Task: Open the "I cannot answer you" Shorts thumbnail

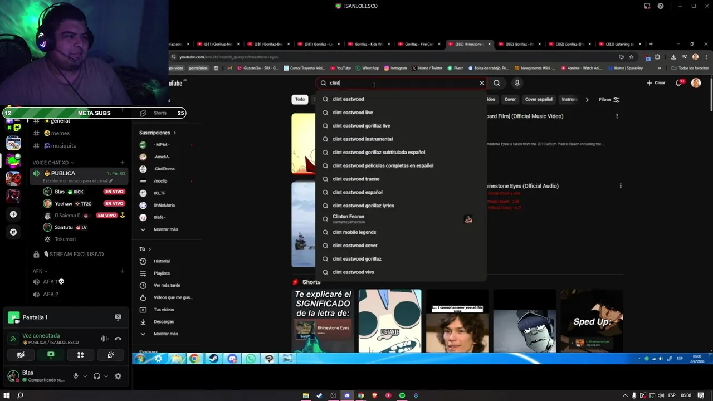Action: pyautogui.click(x=457, y=321)
